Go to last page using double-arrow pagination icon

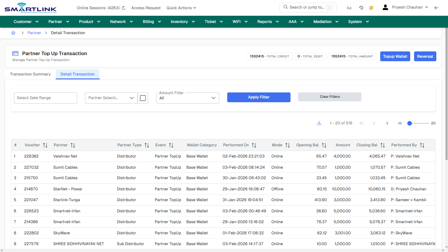click(x=400, y=123)
